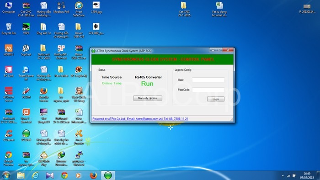
Task: Open the Windows Start menu
Action: tap(6, 175)
